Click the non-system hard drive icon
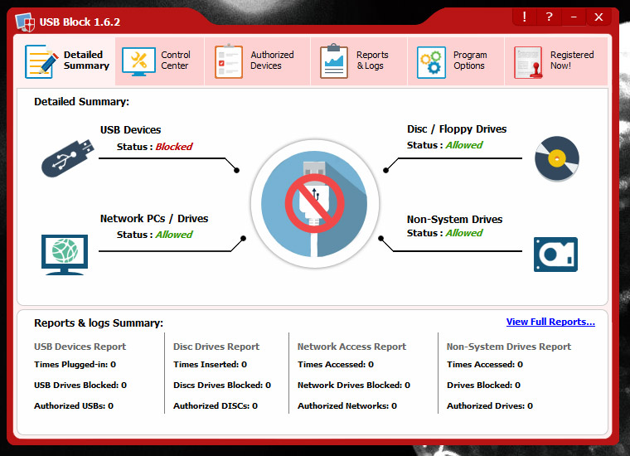This screenshot has width=630, height=456. click(x=555, y=255)
